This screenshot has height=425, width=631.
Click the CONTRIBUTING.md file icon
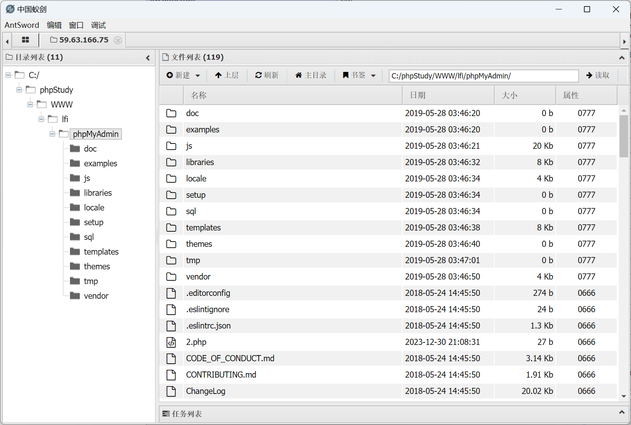171,375
